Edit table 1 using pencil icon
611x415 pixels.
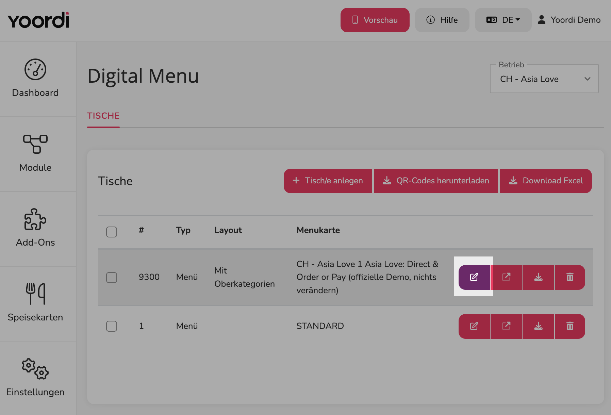point(474,326)
